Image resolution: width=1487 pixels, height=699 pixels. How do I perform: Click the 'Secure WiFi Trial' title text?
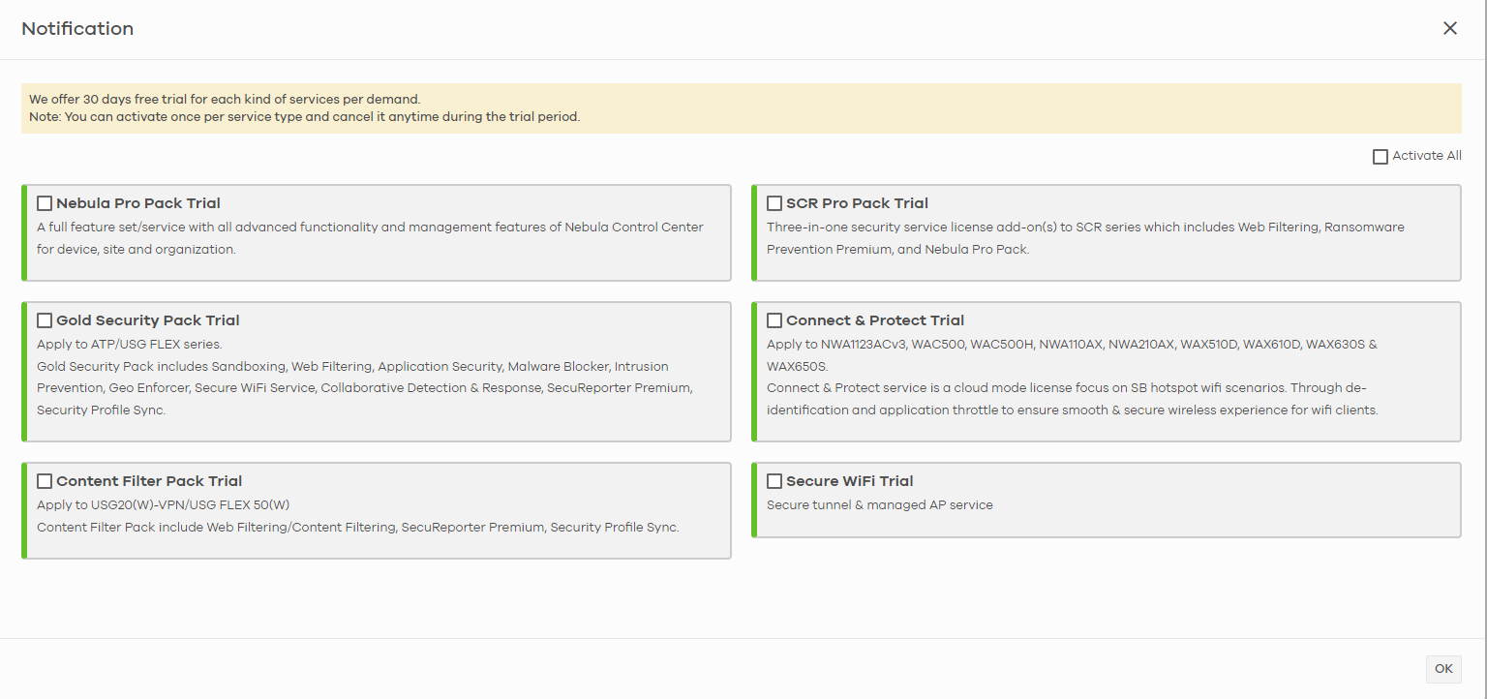tap(849, 481)
